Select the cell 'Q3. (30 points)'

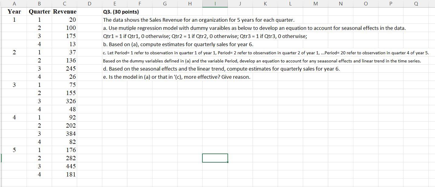[121, 12]
